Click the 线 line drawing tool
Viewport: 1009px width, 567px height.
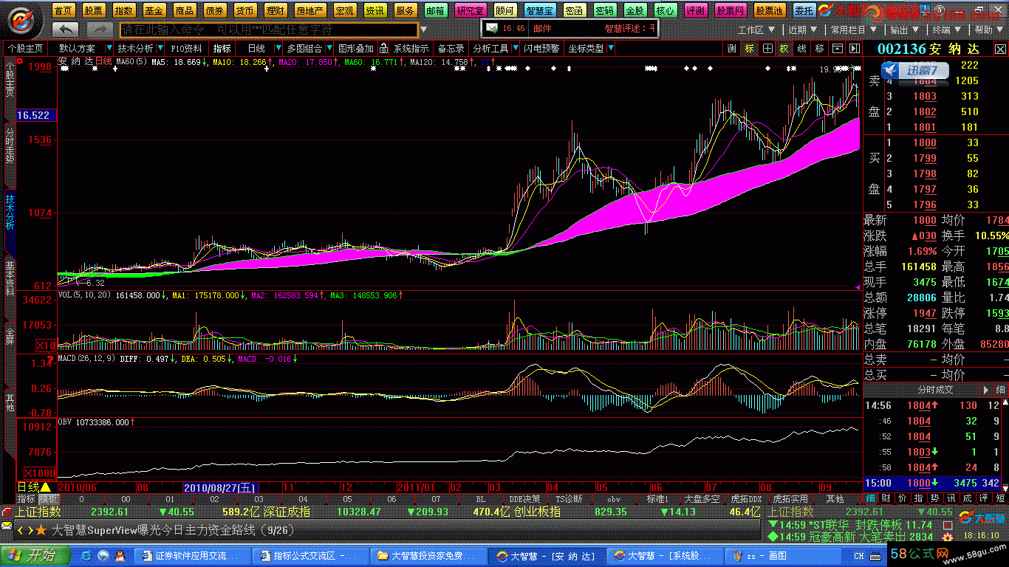(801, 49)
